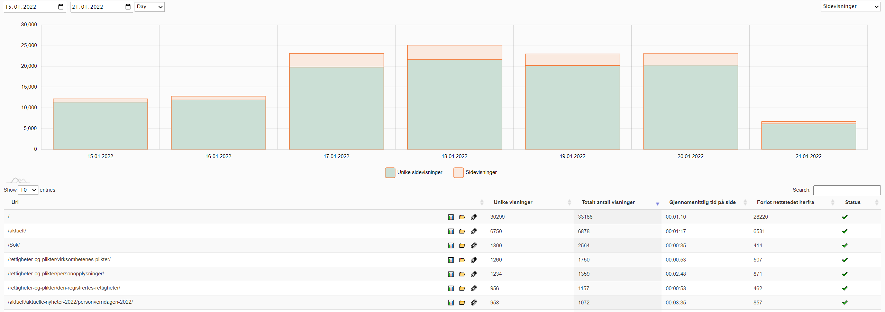Select the 21.01.2022 bar in the chart
Viewport: 885px width, 312px height.
pyautogui.click(x=809, y=136)
